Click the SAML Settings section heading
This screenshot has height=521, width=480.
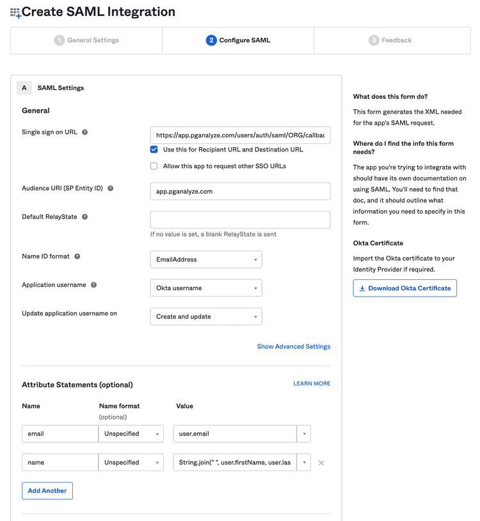coord(61,88)
